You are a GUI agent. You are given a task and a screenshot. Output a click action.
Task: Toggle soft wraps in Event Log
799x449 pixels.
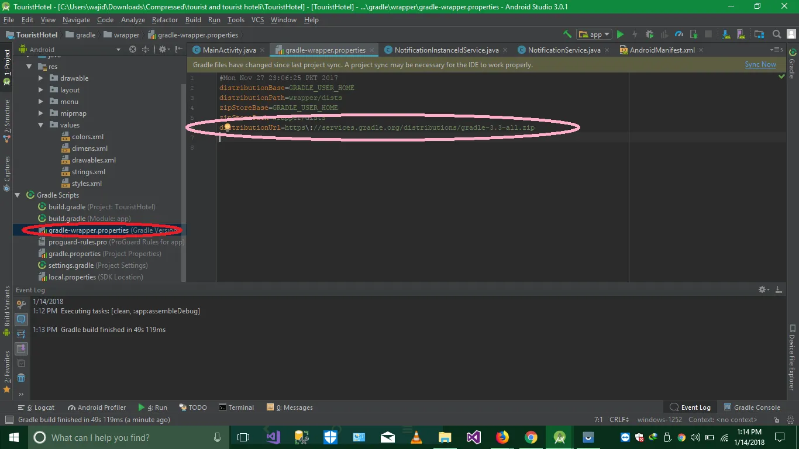coord(21,334)
